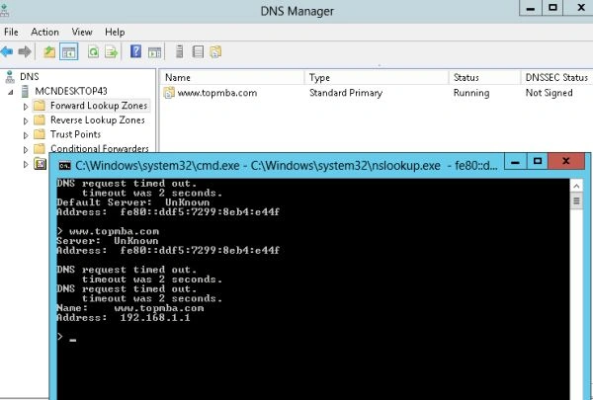Sort by the DNSSEC Status column header
The image size is (593, 400).
556,77
